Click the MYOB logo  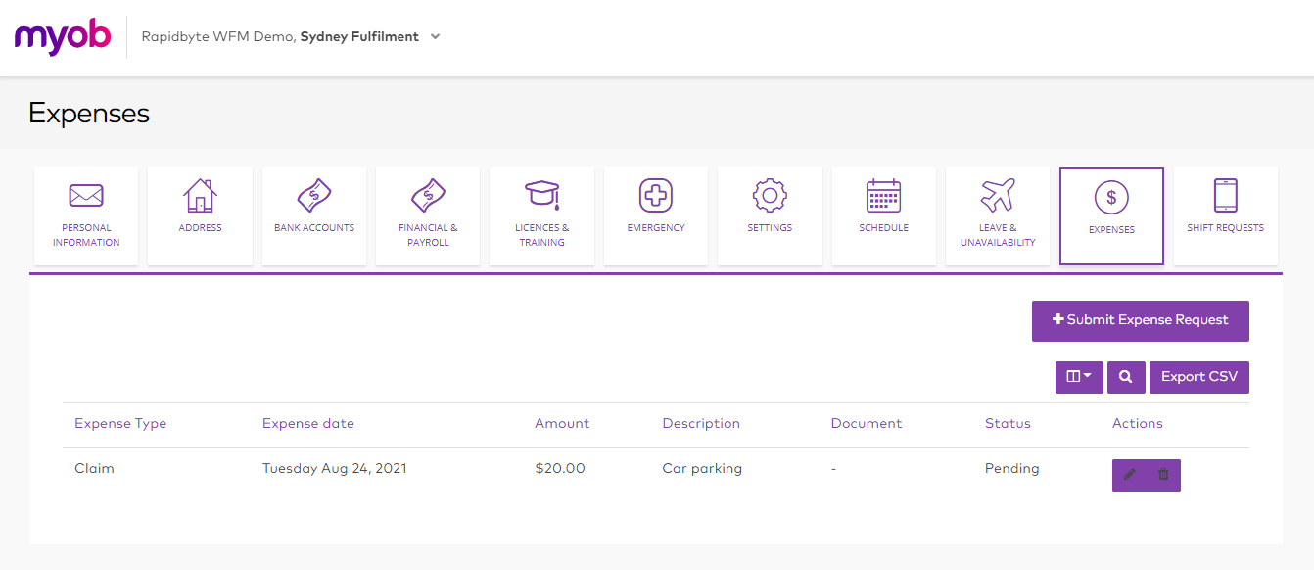63,37
